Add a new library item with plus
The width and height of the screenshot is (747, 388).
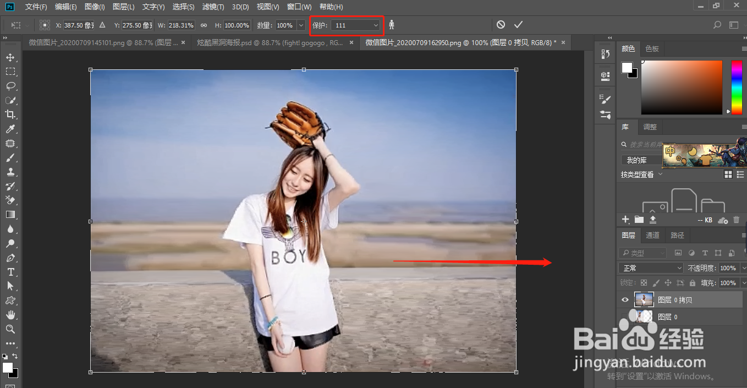click(x=625, y=219)
